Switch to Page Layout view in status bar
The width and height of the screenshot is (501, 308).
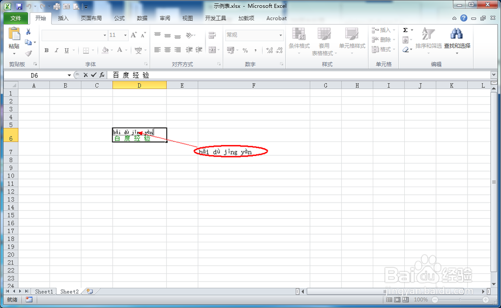397,299
